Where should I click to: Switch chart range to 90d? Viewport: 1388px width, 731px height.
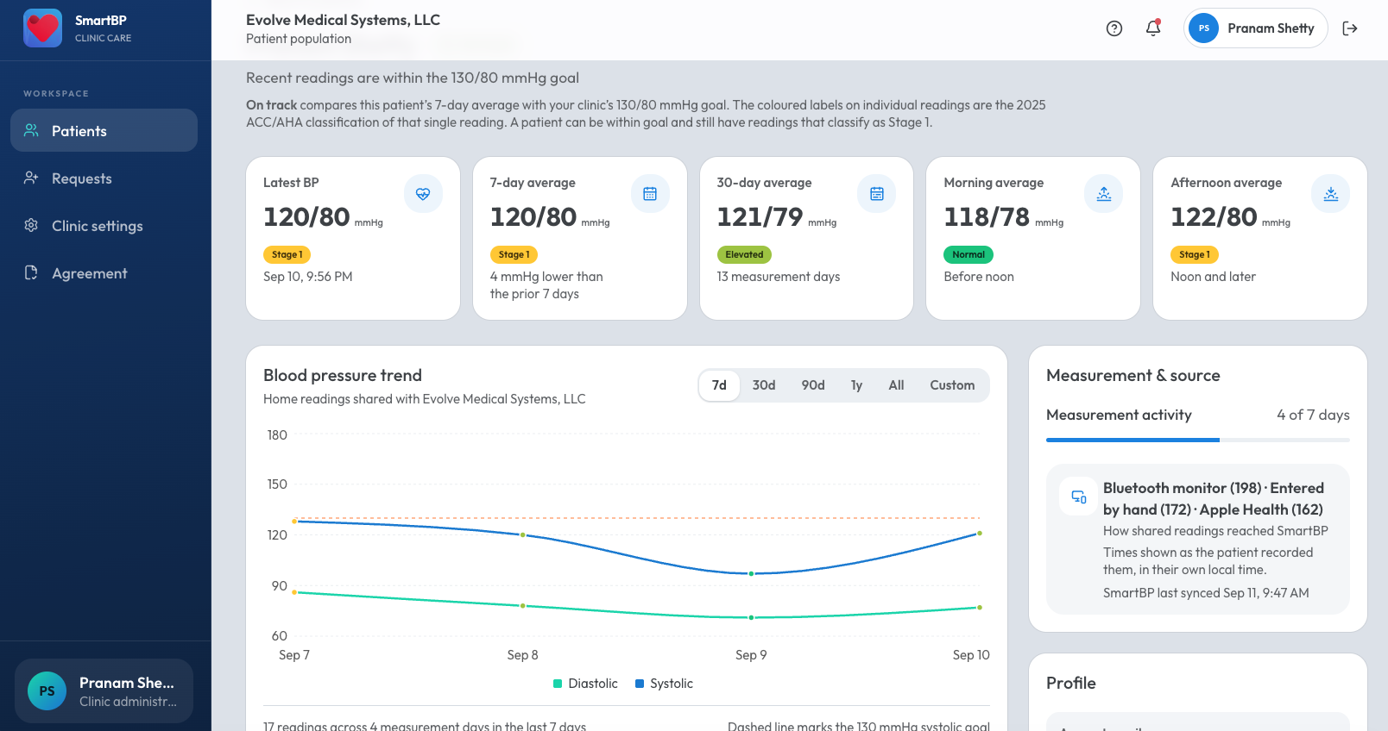point(813,385)
